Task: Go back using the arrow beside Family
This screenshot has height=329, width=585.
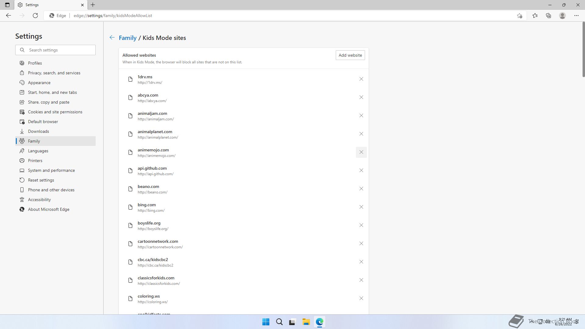Action: point(112,37)
